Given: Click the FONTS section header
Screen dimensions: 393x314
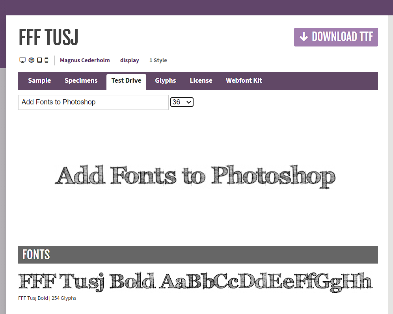Looking at the screenshot, I should (x=198, y=255).
